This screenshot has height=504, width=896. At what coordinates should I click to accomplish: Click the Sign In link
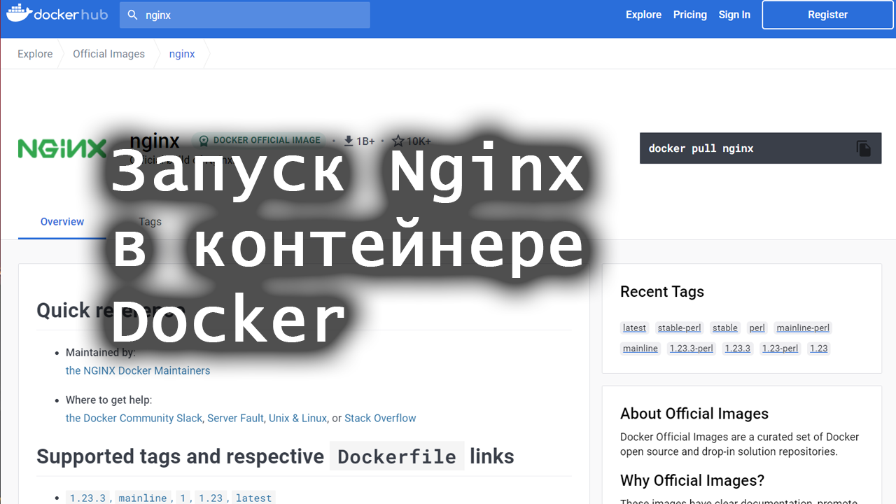[734, 15]
